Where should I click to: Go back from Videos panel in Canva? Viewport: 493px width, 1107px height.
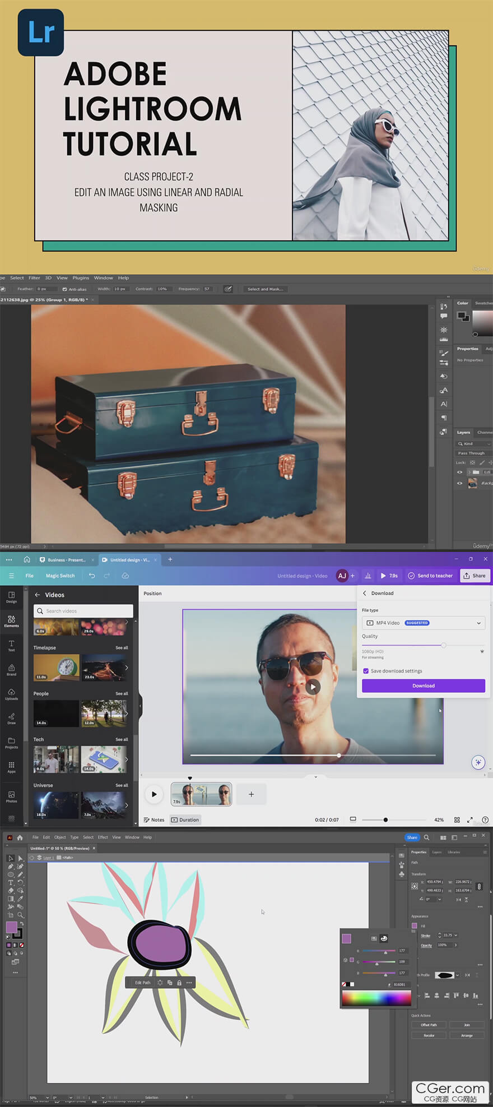click(x=38, y=595)
